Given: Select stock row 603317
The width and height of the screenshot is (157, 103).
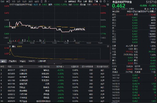Looking at the screenshot, I should (x=55, y=70).
